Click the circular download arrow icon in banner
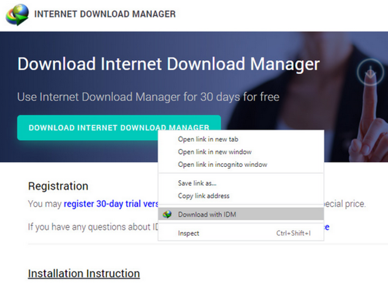 (x=370, y=72)
